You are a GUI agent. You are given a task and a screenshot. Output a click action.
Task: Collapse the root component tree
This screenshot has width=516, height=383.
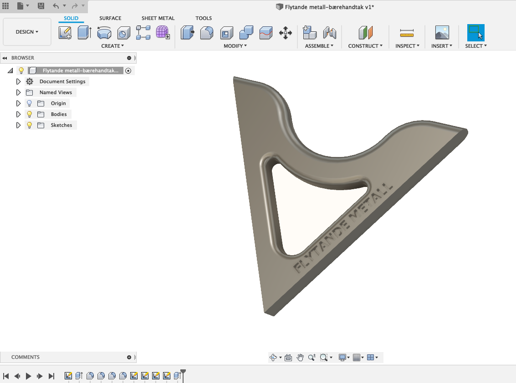point(10,71)
